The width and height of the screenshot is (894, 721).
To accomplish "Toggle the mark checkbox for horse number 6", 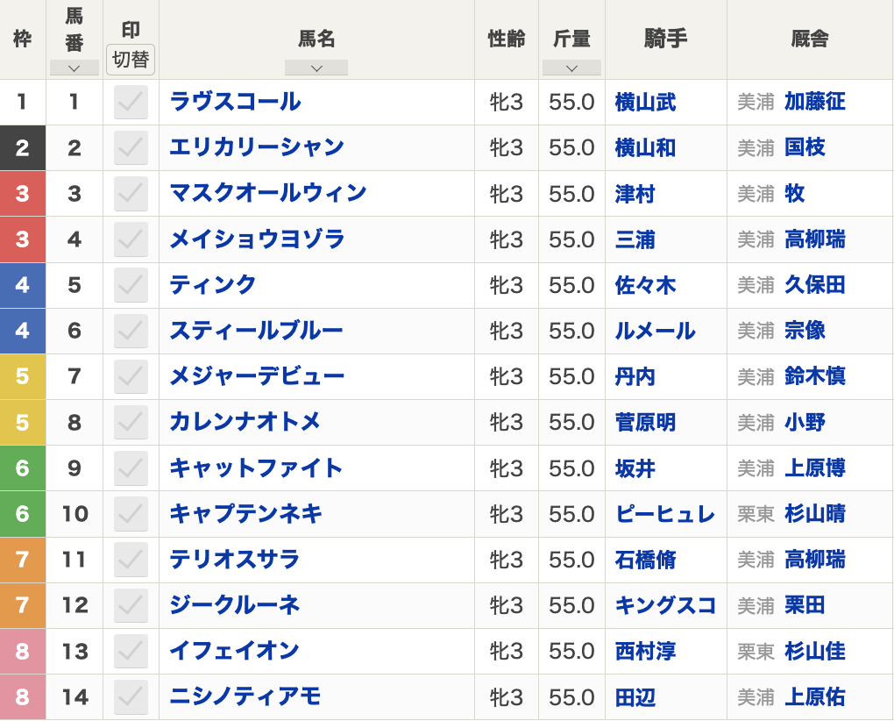I will click(131, 331).
